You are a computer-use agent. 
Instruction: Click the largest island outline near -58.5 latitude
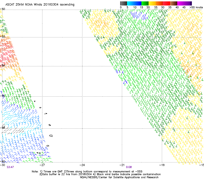pyautogui.click(x=51, y=135)
